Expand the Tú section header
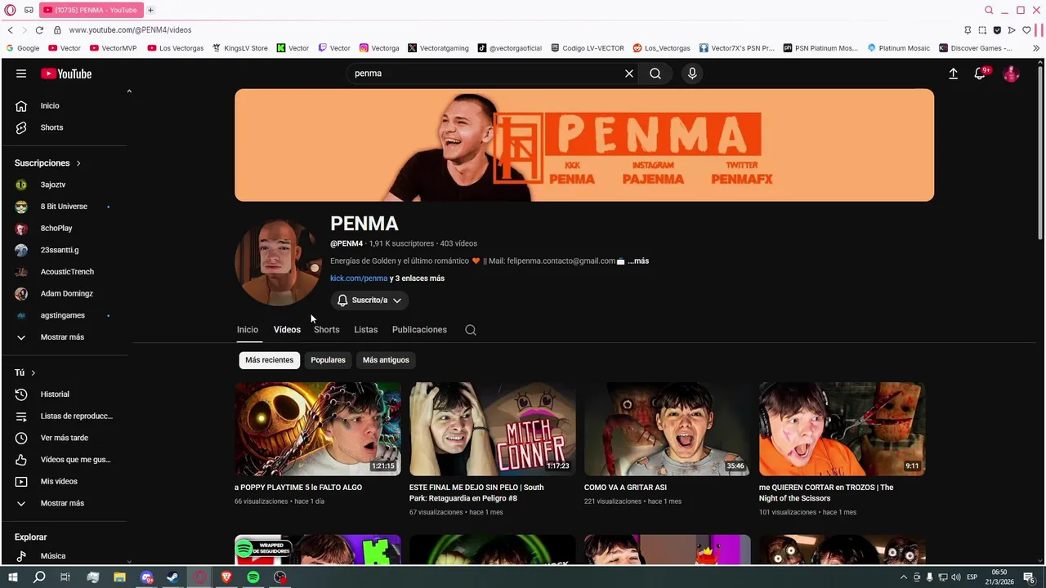 tap(25, 372)
